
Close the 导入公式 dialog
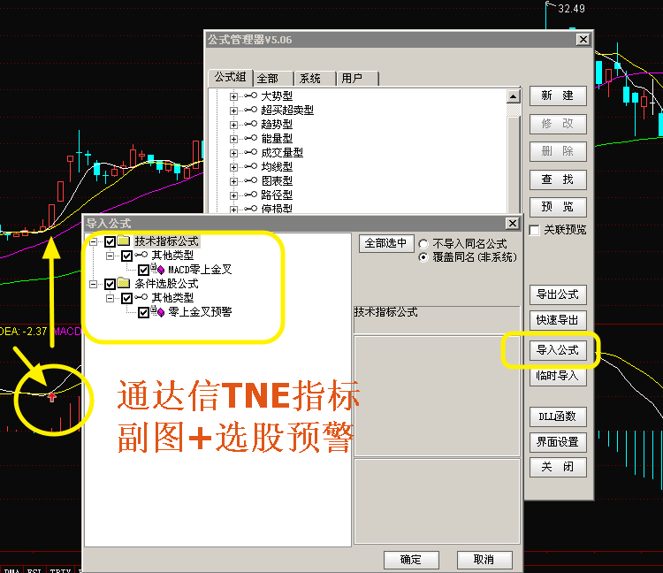pos(513,224)
